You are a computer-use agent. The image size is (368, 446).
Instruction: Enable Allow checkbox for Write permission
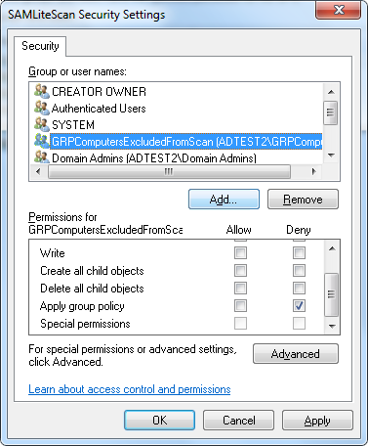[240, 253]
